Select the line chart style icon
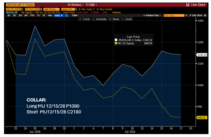 pos(66,15)
